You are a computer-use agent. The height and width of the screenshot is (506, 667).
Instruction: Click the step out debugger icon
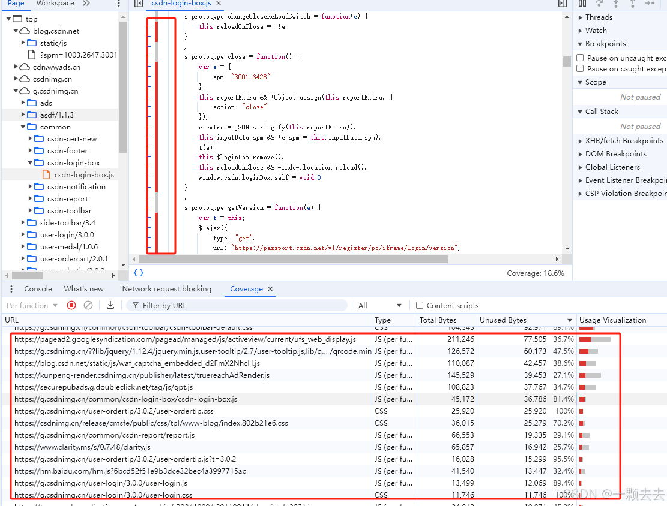point(633,4)
